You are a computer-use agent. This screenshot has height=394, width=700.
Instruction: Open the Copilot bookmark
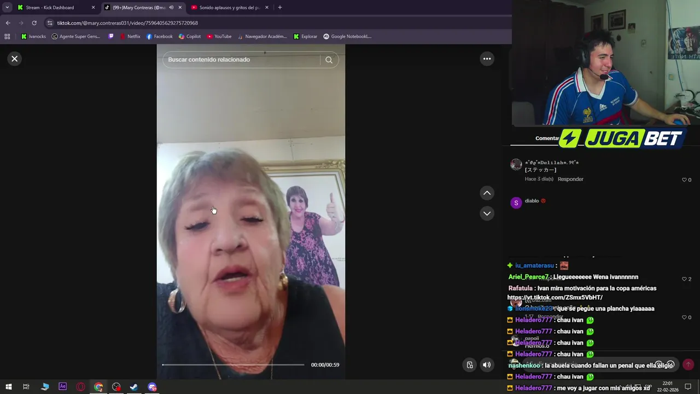190,37
